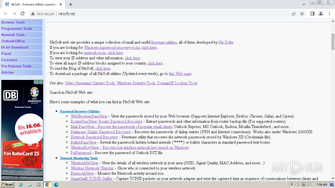The image size is (335, 188).
Task: Open Articles sidebar menu item
Action: pos(21,72)
